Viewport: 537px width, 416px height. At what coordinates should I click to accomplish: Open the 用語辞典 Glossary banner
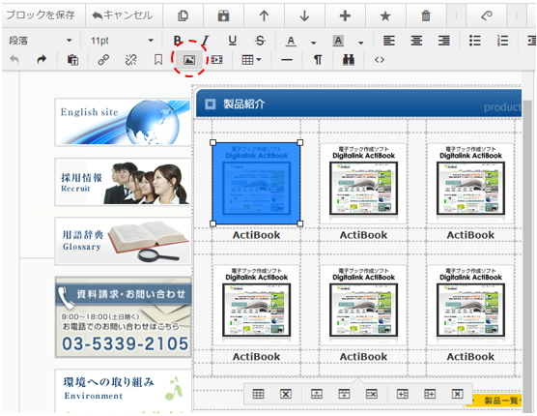[x=123, y=241]
